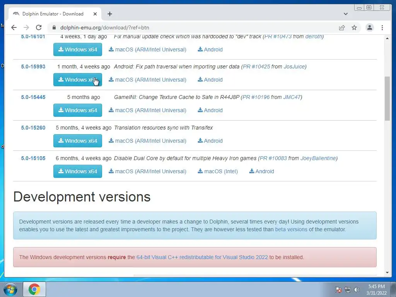396x297 pixels.
Task: Download Android build for 5.0-15445
Action: point(210,110)
